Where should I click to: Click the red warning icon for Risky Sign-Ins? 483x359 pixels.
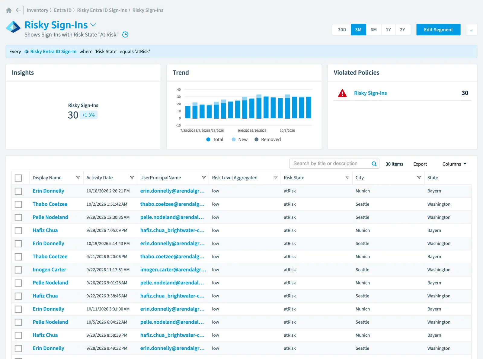tap(342, 93)
